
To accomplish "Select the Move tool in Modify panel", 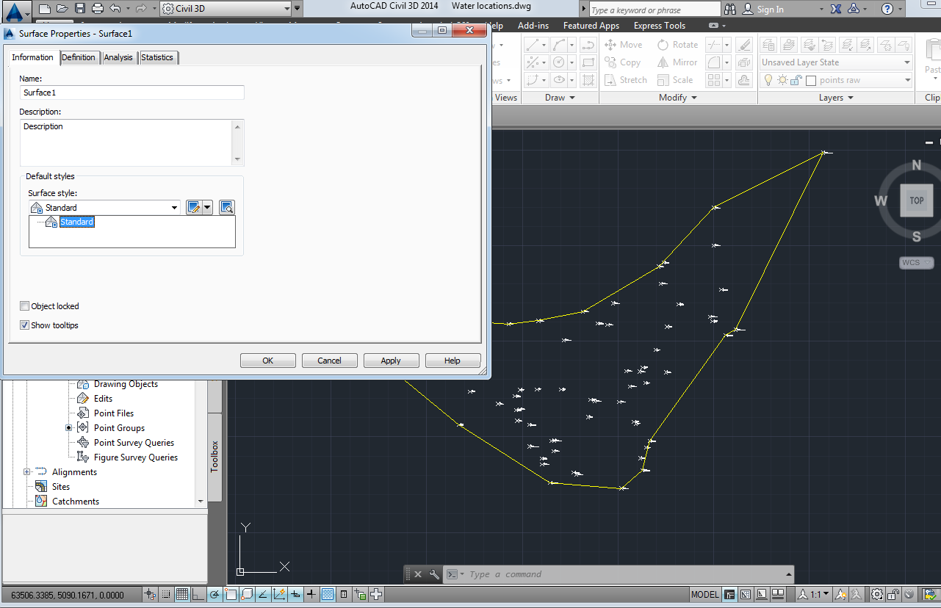I will pos(623,44).
